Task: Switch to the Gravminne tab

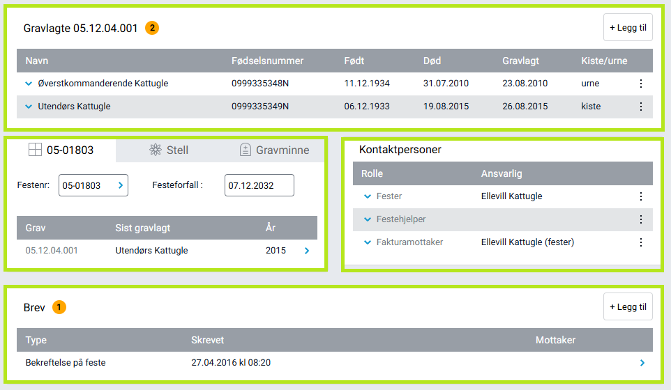Action: (274, 150)
